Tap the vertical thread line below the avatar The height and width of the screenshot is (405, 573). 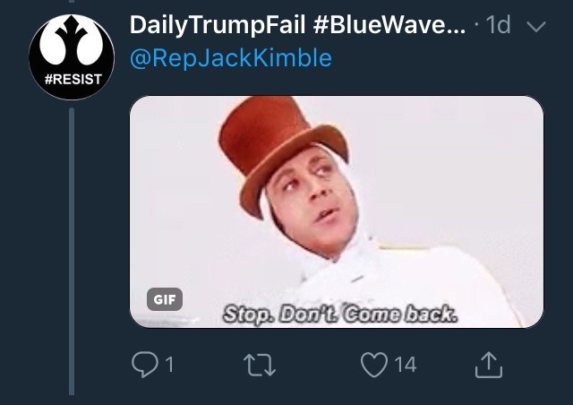72,251
